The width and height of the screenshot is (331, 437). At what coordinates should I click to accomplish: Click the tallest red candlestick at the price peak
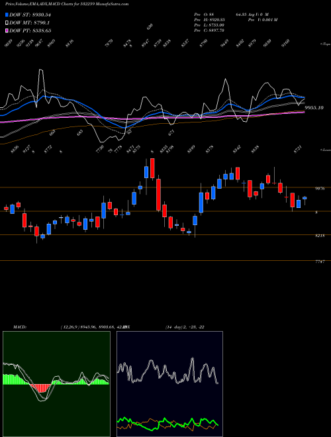tap(152, 168)
